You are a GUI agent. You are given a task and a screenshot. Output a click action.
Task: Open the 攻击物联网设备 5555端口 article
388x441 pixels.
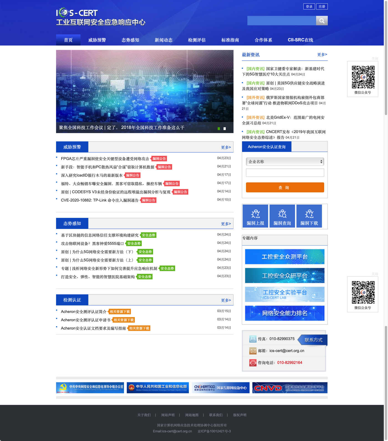[92, 243]
